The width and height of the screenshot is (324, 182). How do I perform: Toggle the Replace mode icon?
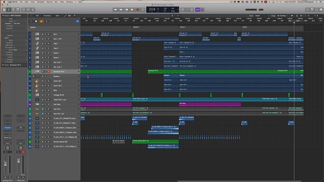(183, 10)
